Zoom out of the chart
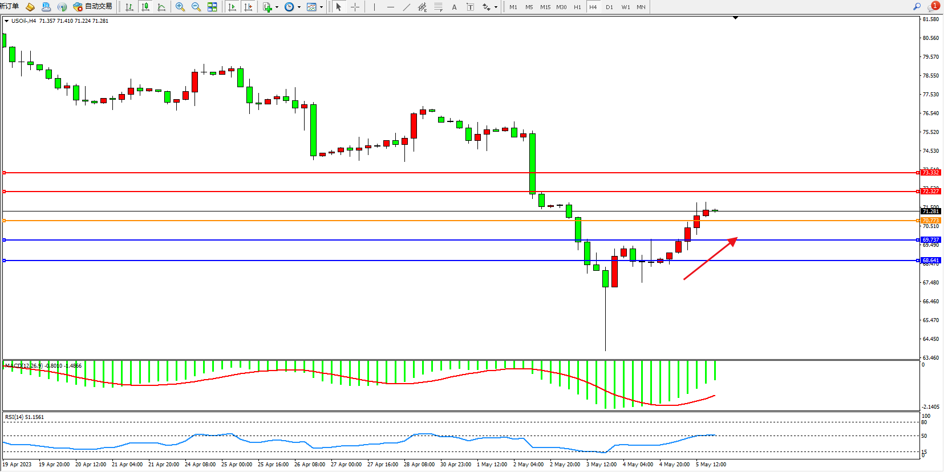 click(x=196, y=7)
